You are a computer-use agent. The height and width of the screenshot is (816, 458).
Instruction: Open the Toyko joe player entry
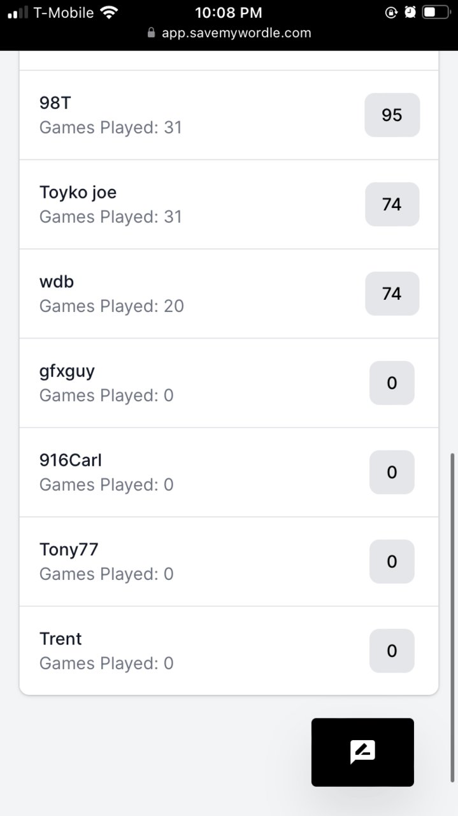click(x=229, y=204)
